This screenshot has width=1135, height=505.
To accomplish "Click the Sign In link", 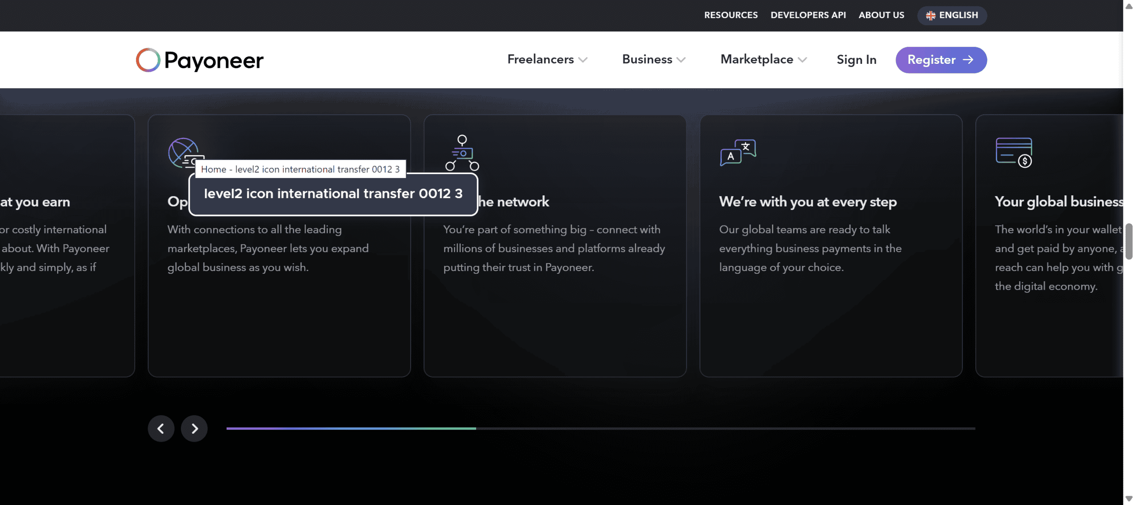I will point(856,60).
